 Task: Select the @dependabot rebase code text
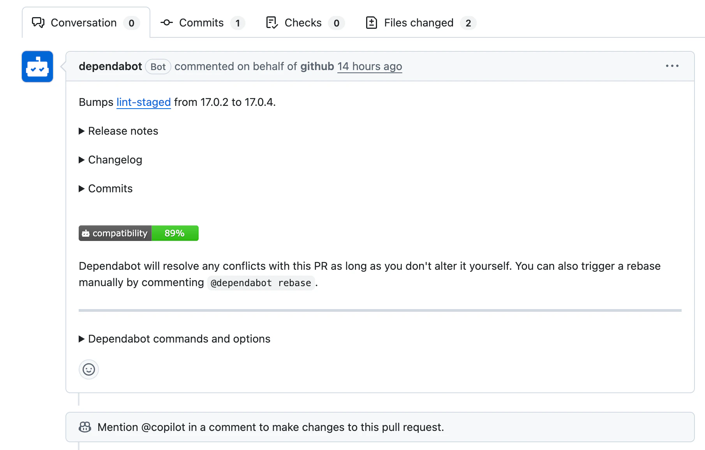(x=261, y=283)
